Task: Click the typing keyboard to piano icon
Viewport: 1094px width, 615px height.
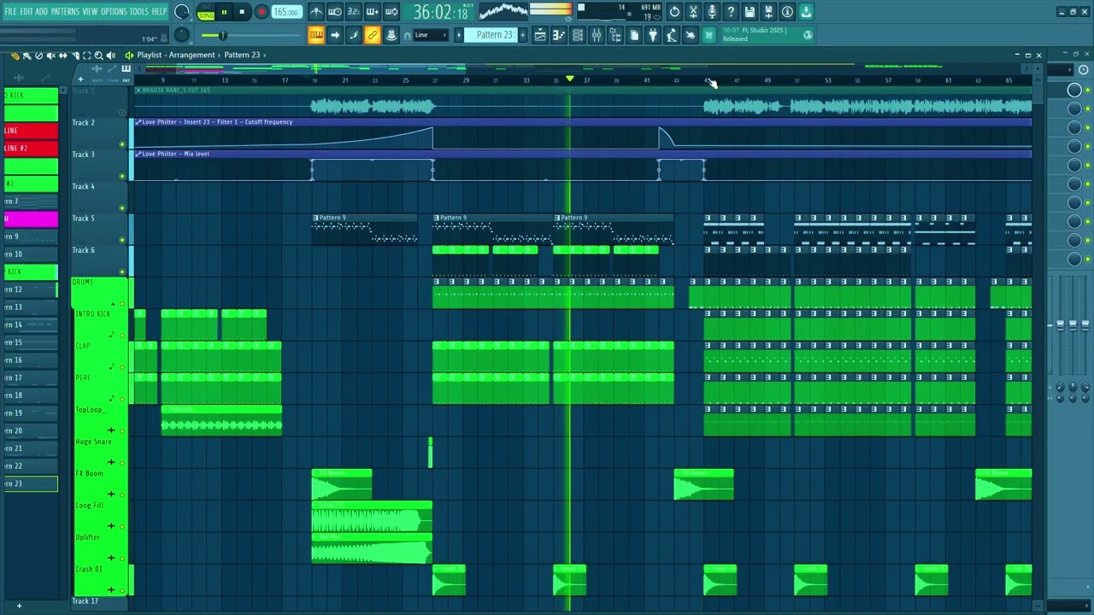Action: pos(316,35)
